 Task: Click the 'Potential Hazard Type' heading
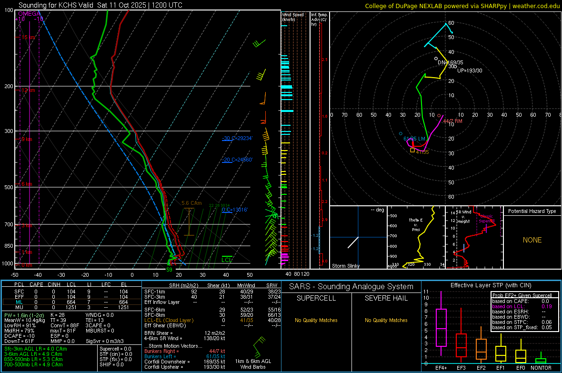tap(532, 211)
